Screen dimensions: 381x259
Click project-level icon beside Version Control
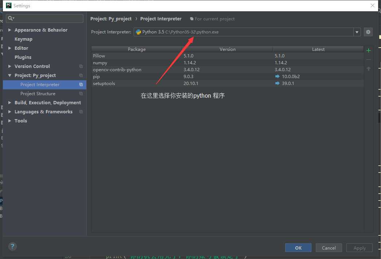point(81,66)
